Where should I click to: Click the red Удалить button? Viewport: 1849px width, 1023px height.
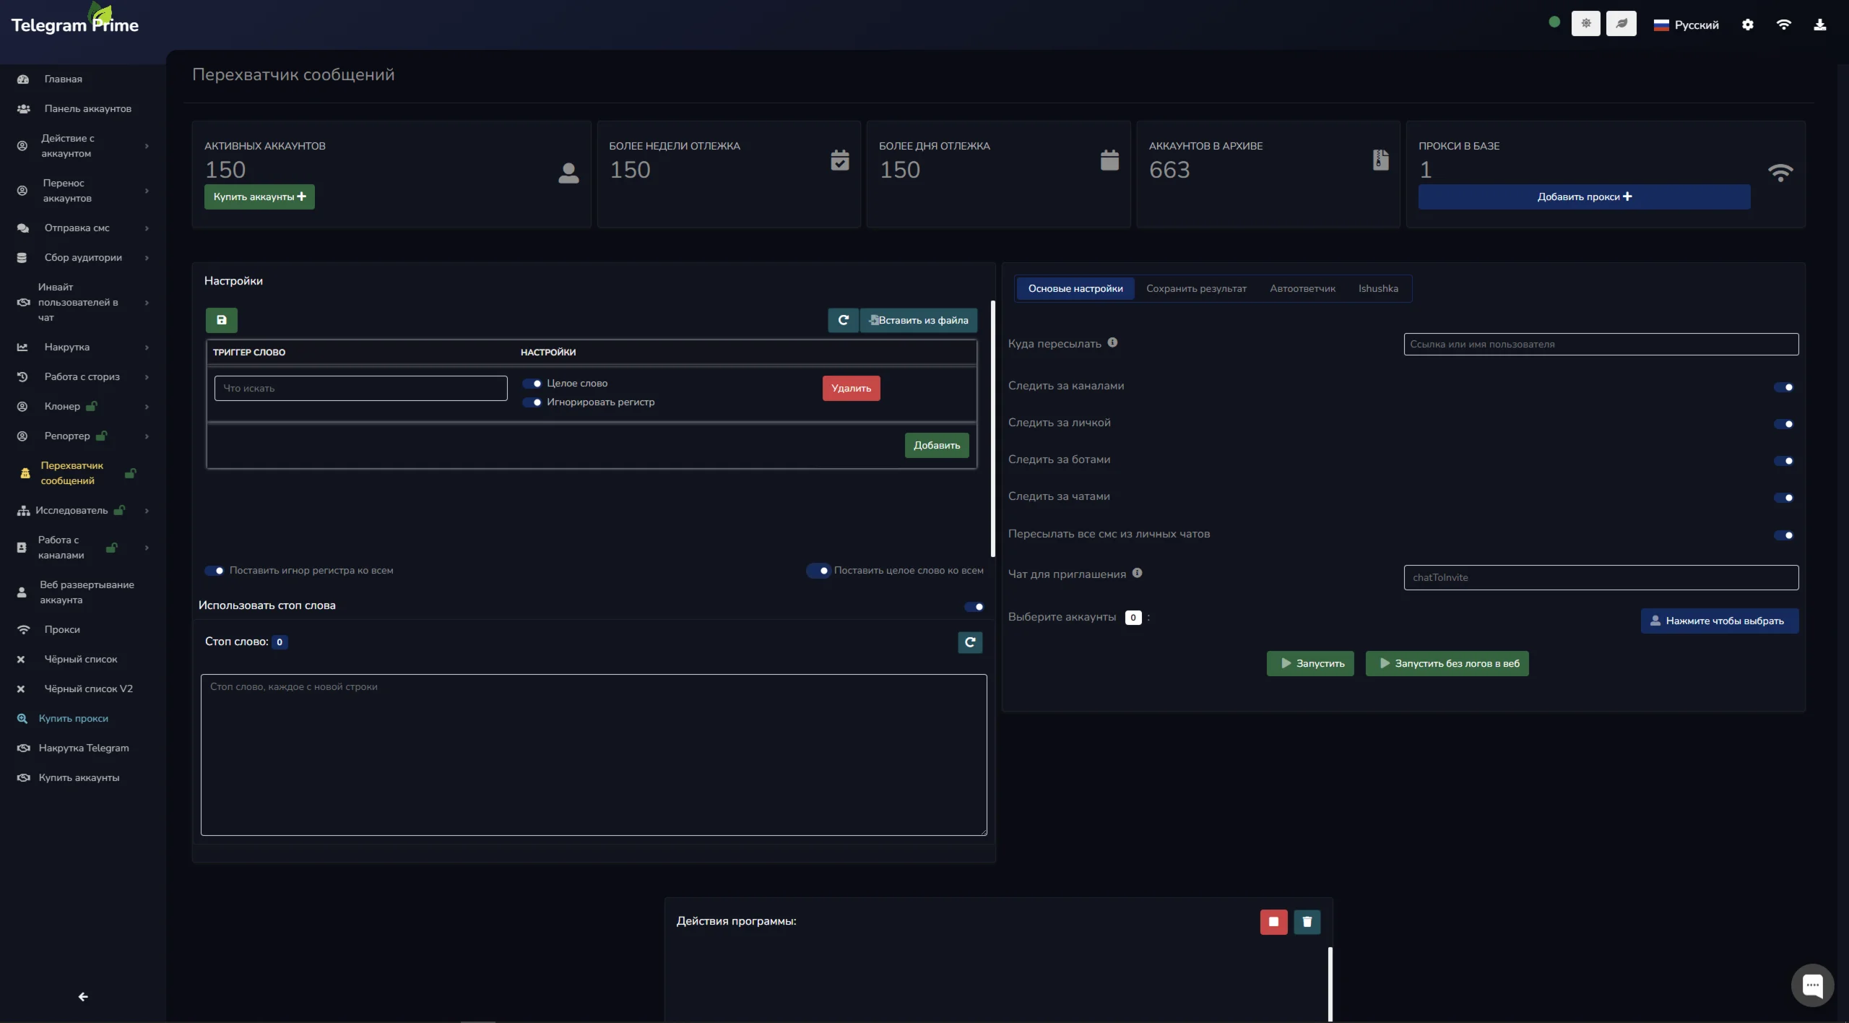[x=851, y=389]
